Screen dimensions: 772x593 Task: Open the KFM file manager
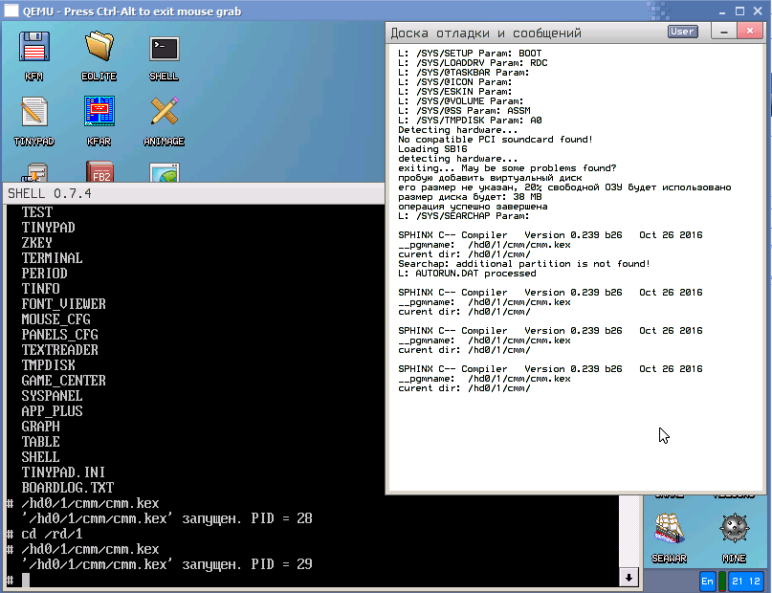[33, 55]
